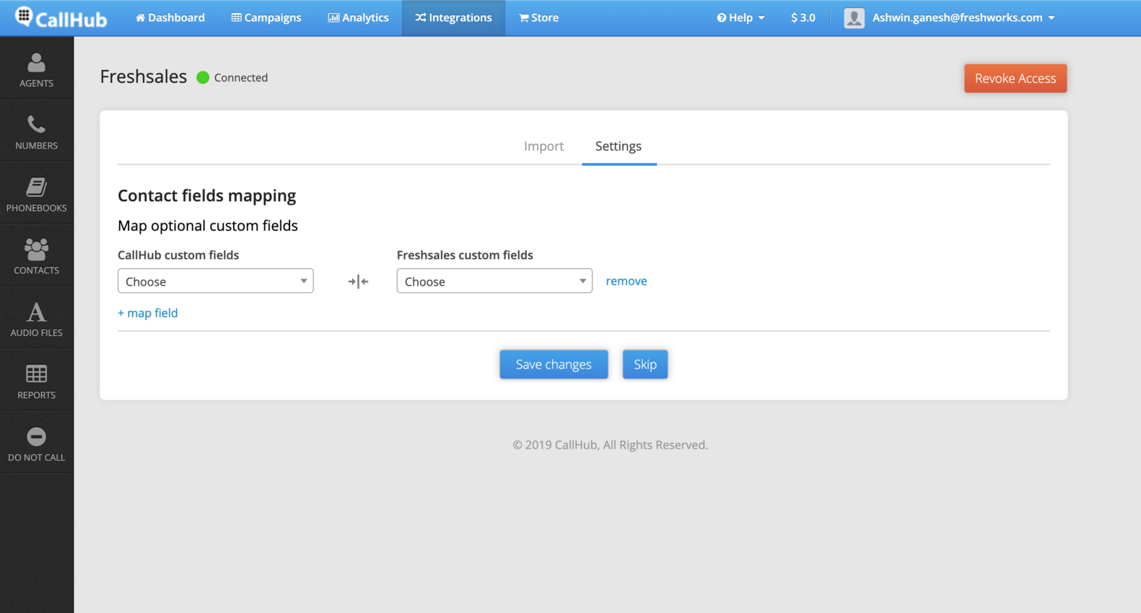Open the Reports grid icon

tap(36, 374)
